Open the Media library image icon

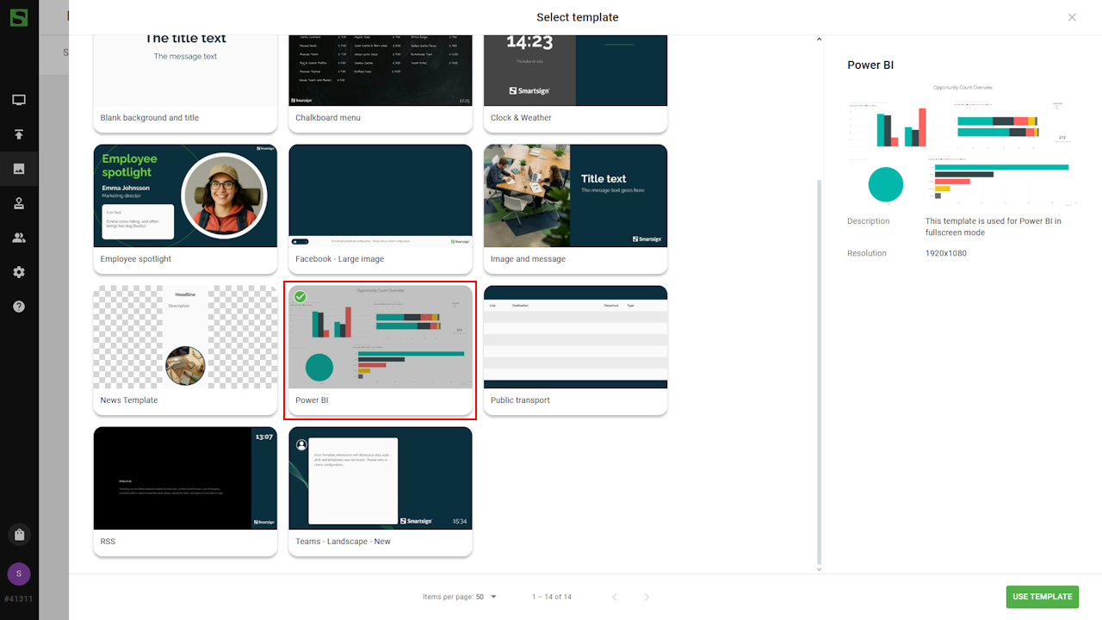coord(19,169)
